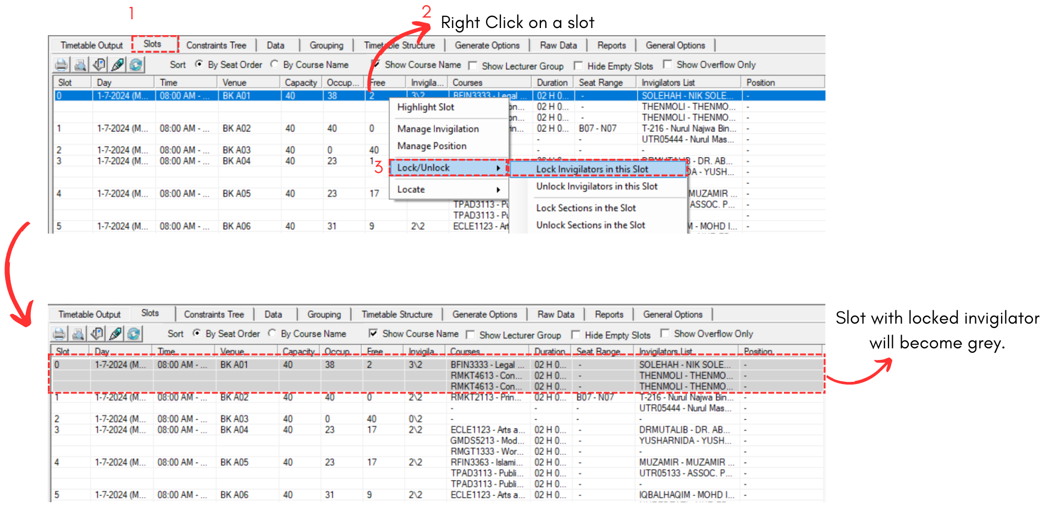The image size is (1044, 517).
Task: Click the Print icon in the upper toolbar
Action: coord(62,65)
